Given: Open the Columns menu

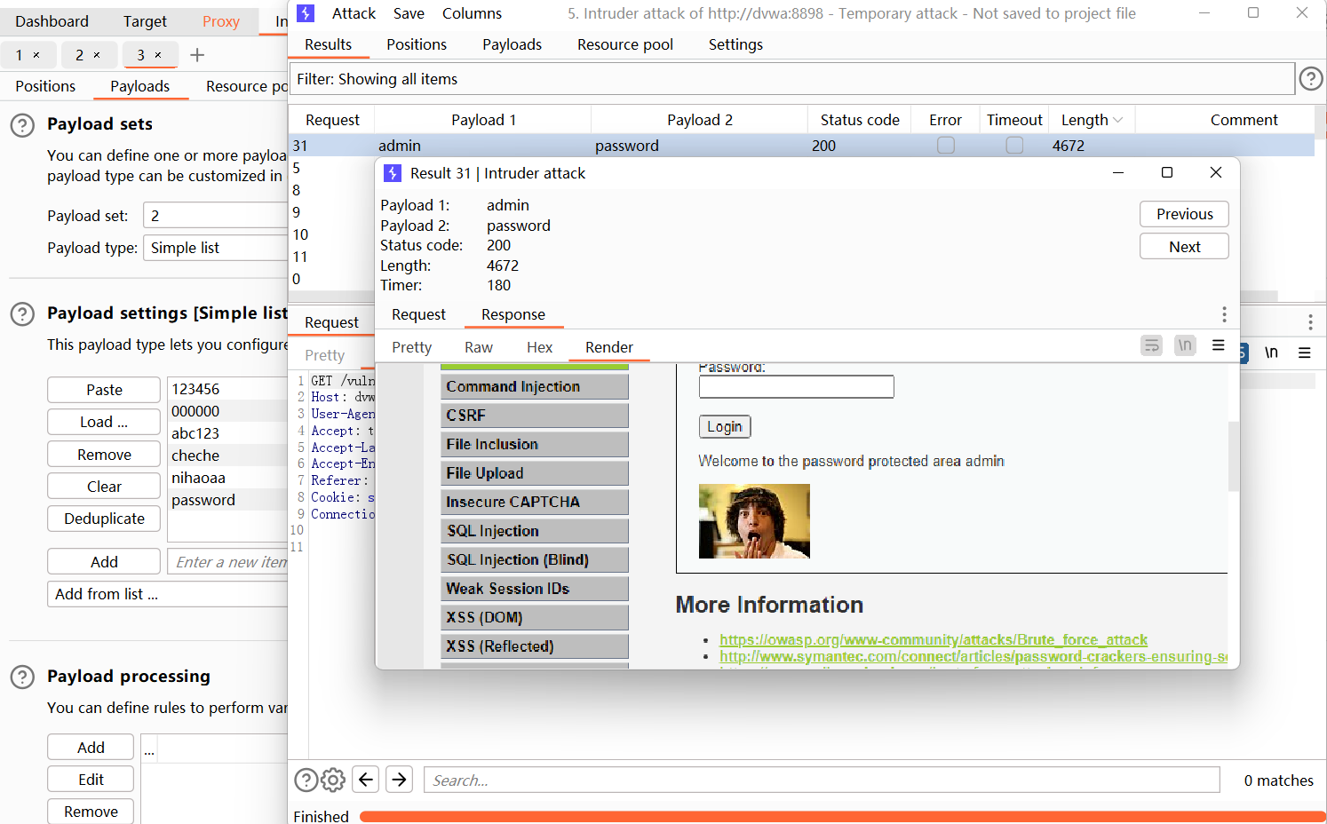Looking at the screenshot, I should click(472, 13).
